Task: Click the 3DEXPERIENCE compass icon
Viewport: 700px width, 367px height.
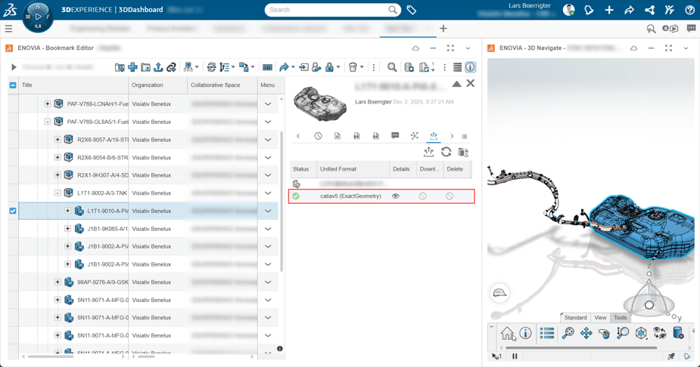Action: click(38, 17)
